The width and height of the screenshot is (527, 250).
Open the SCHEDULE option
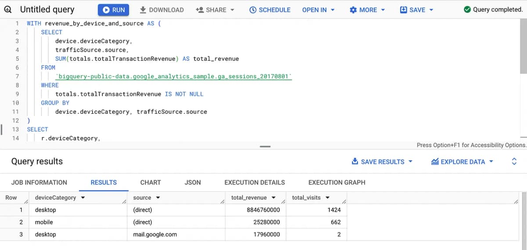click(270, 10)
